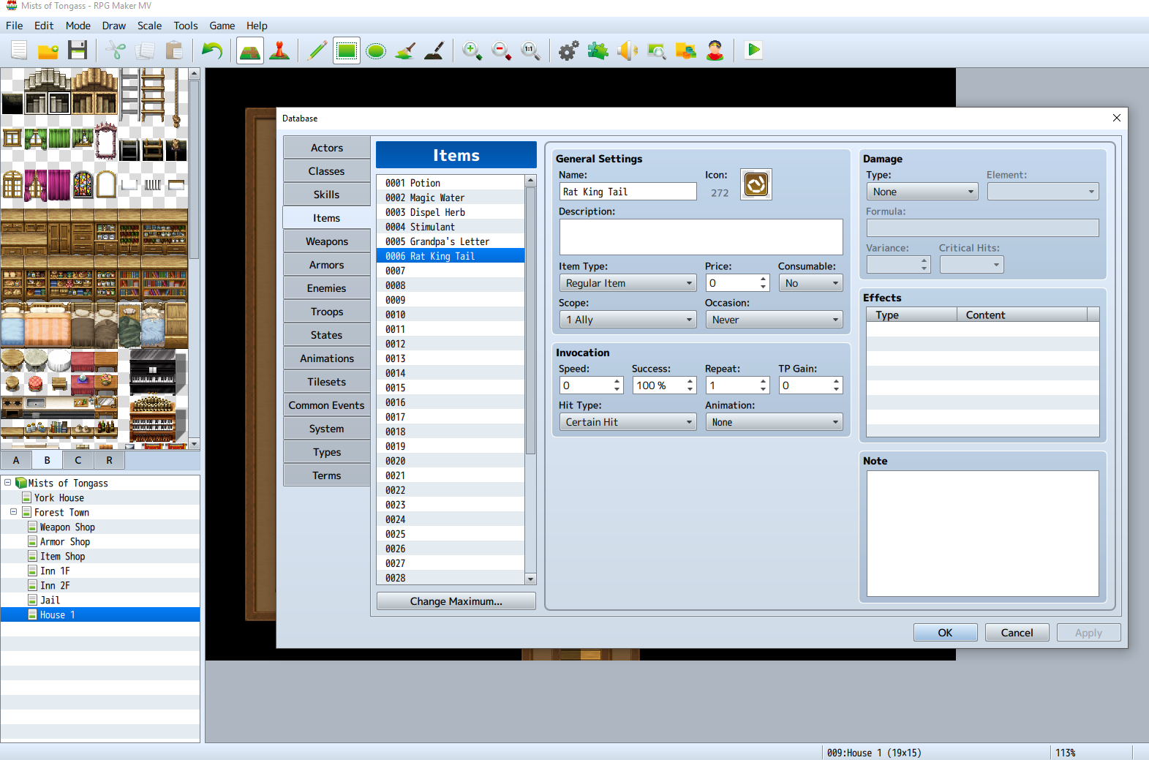This screenshot has width=1149, height=760.
Task: Open the Tools menu
Action: coord(185,26)
